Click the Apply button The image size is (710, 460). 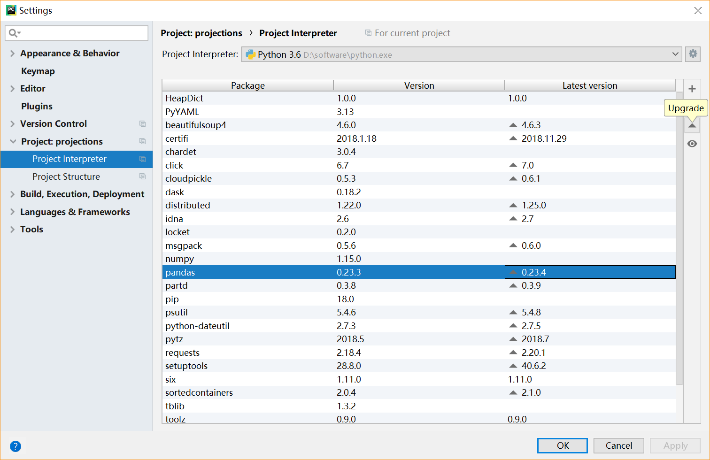click(x=675, y=445)
